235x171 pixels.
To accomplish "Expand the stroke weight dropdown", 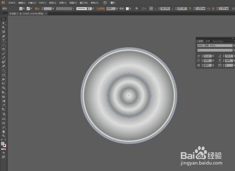I will tap(53, 8).
